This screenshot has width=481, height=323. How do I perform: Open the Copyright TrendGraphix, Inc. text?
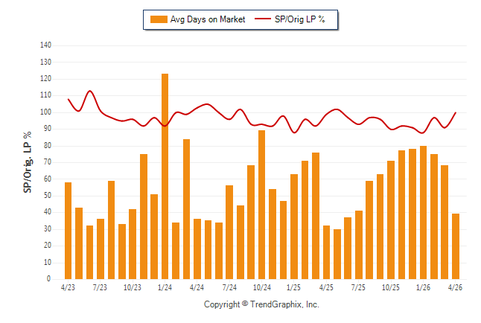coord(261,304)
